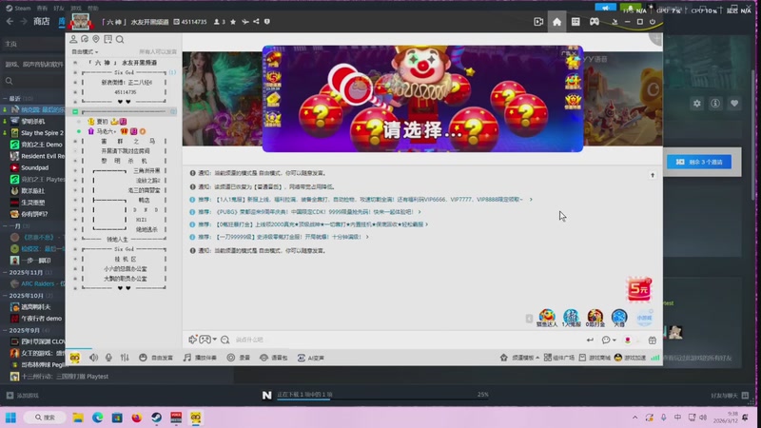
Task: Open 语音包 in the bottom toolbar
Action: coord(274,358)
